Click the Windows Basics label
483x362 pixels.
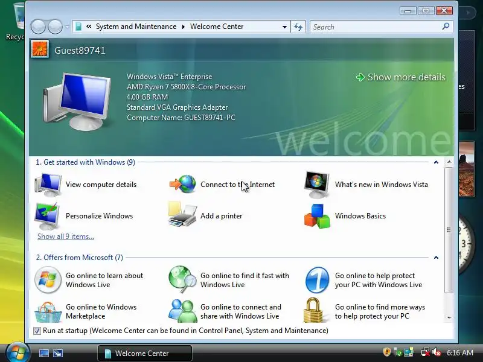(x=360, y=216)
